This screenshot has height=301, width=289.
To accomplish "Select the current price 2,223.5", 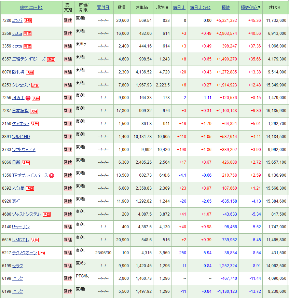I will click(x=163, y=85).
